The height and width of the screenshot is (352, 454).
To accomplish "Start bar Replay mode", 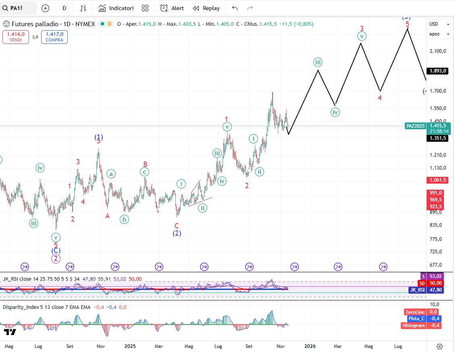I will (x=206, y=8).
